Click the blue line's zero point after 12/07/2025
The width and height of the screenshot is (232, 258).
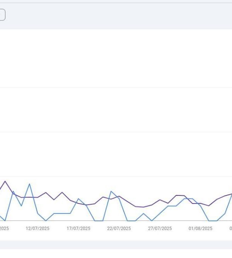click(x=46, y=221)
